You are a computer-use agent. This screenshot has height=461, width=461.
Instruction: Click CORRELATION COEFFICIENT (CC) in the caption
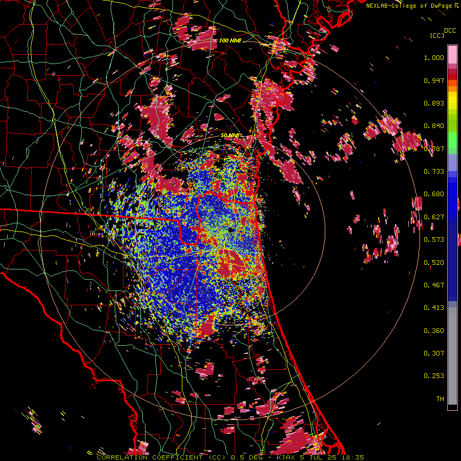click(161, 457)
